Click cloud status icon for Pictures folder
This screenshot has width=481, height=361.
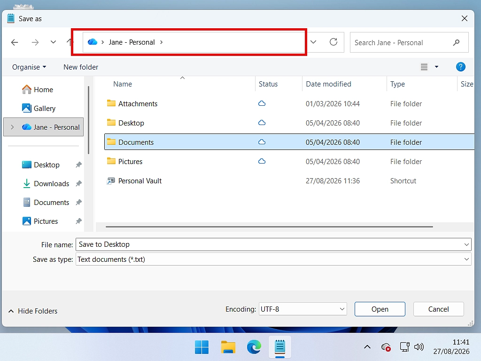click(x=262, y=161)
